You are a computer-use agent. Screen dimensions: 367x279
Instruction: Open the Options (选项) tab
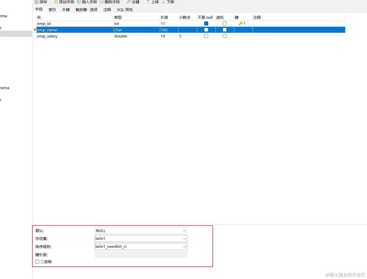(94, 10)
